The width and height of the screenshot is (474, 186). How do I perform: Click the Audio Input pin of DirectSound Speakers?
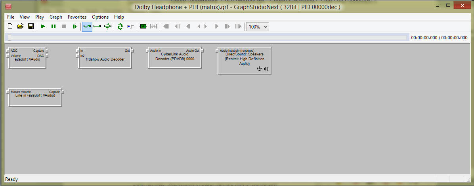coord(217,51)
